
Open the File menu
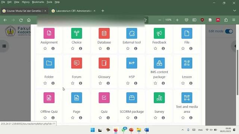point(3,2)
